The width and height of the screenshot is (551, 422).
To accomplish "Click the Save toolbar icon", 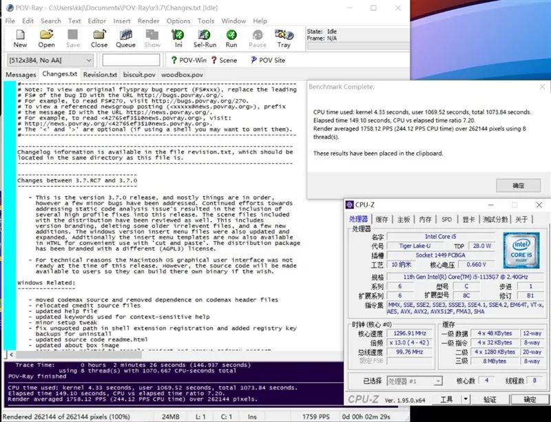I will 73,35.
